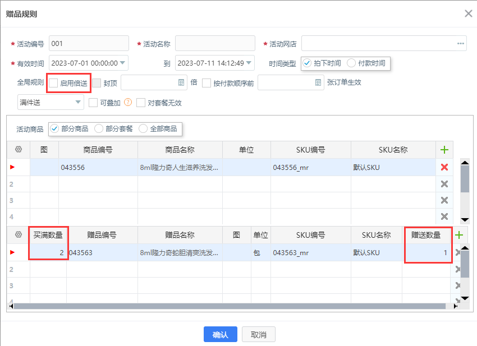The image size is (477, 346).
Task: Click red arrow marker on gift row 043563
Action: 12,252
